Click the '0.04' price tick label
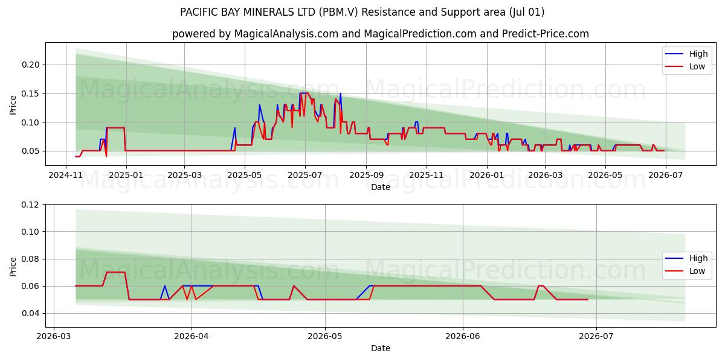This screenshot has height=362, width=725. tap(31, 313)
